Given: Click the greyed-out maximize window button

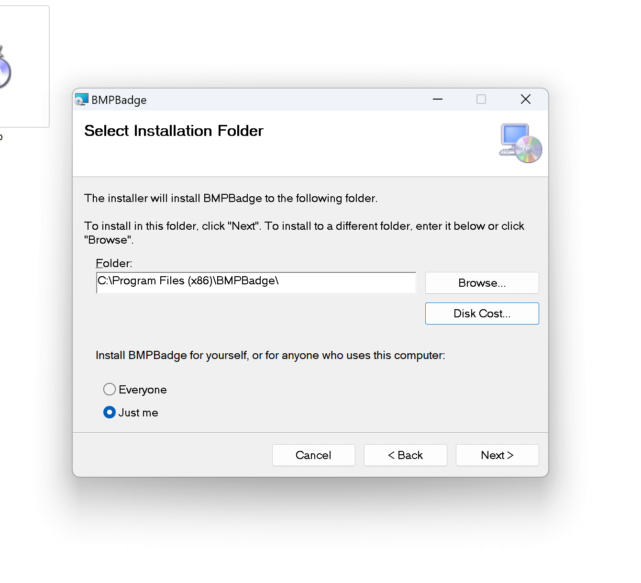Looking at the screenshot, I should point(481,100).
